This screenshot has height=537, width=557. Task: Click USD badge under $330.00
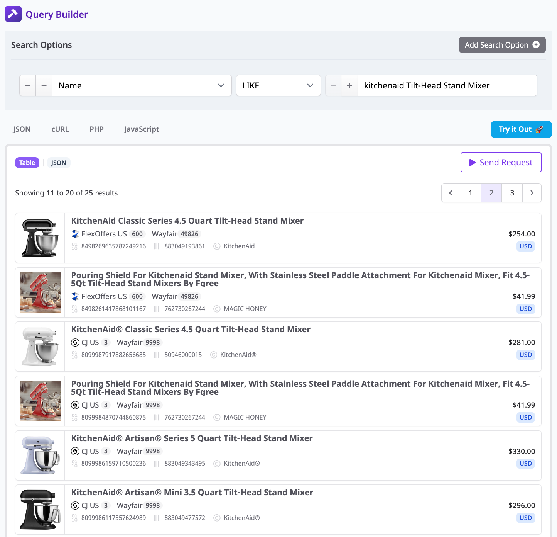tap(525, 463)
